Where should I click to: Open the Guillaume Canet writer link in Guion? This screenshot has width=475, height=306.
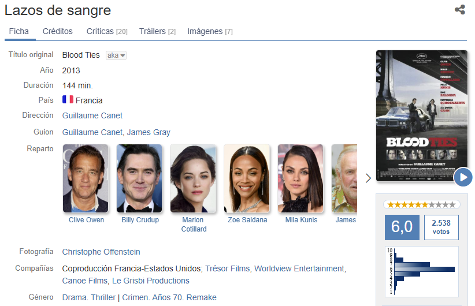92,132
